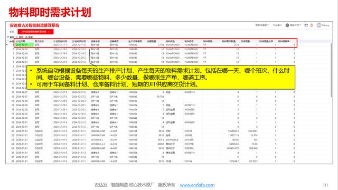Click the 计划结束时间 column header
Viewport: 338px width, 190px height.
pyautogui.click(x=79, y=41)
